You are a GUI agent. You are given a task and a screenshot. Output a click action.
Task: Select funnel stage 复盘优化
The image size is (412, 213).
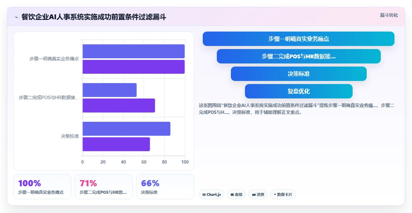pyautogui.click(x=298, y=91)
